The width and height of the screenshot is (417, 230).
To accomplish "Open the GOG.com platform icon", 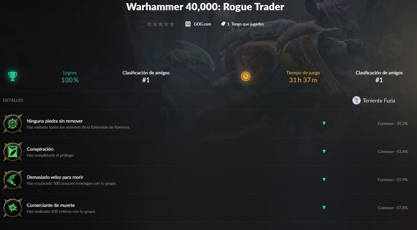I will [188, 24].
